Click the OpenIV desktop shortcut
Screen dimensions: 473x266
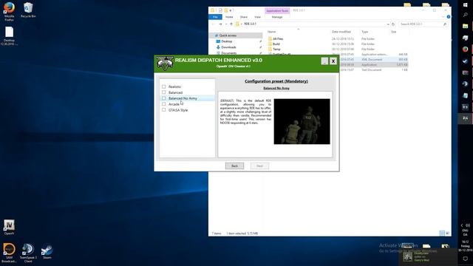click(9, 228)
